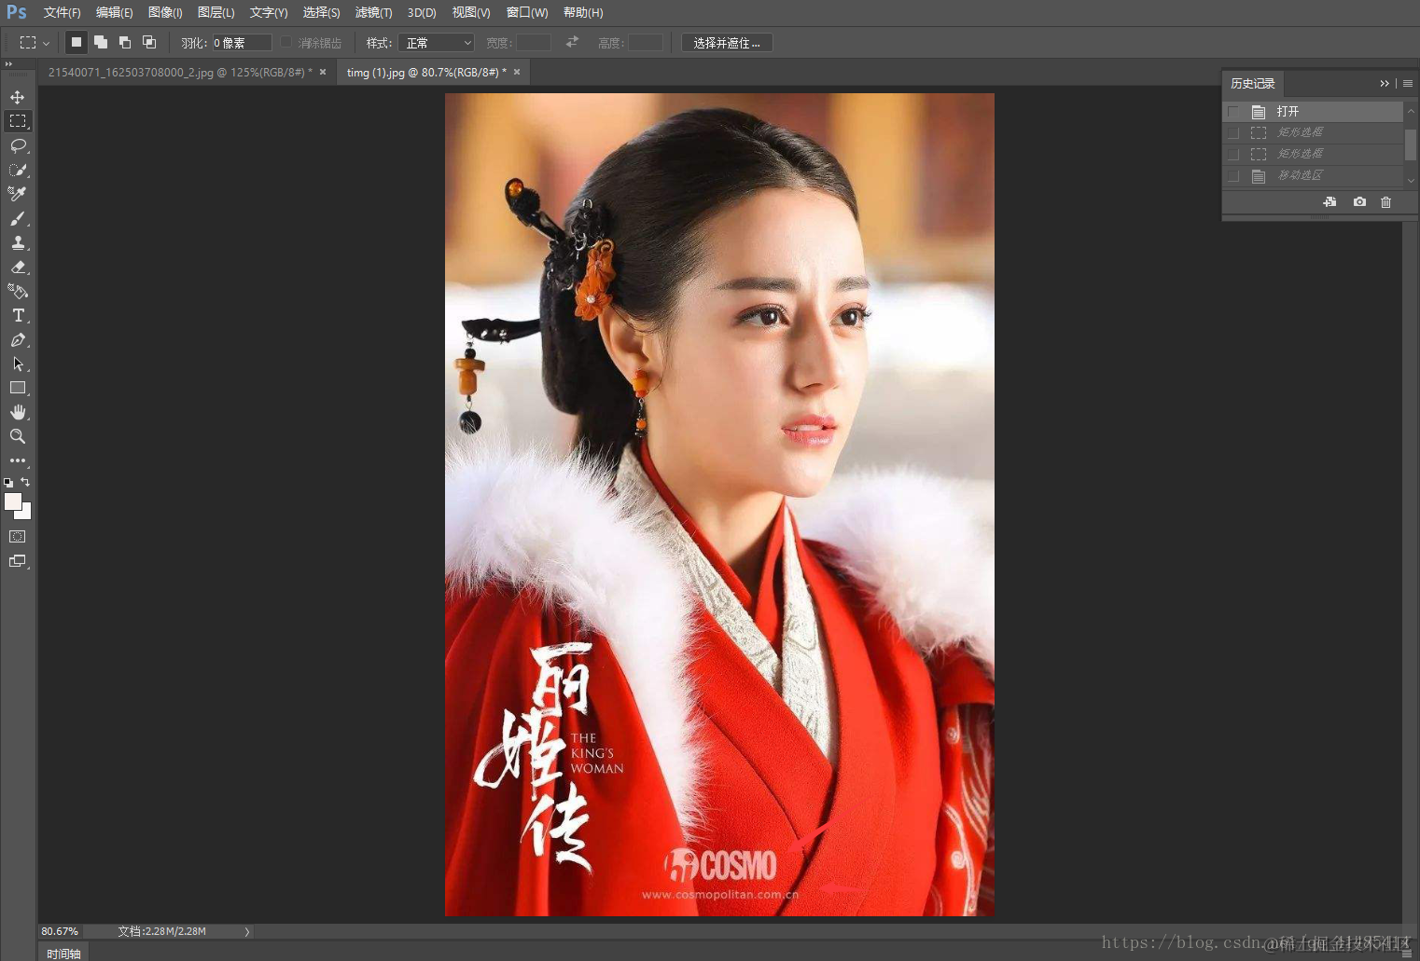Open the 选择(S) menu
Viewport: 1420px width, 961px height.
(321, 12)
